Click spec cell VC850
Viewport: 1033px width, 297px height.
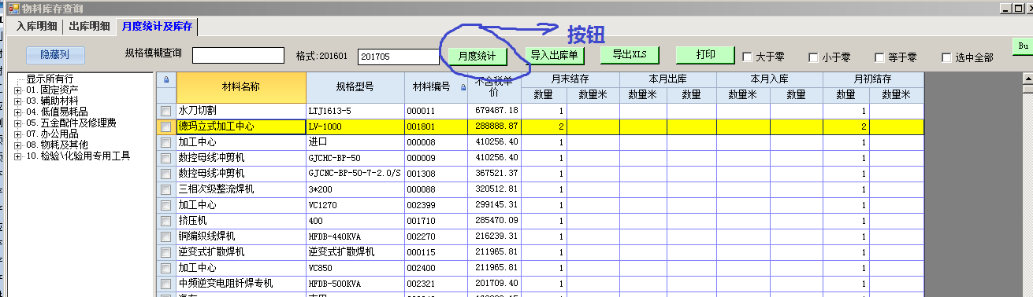(x=355, y=268)
